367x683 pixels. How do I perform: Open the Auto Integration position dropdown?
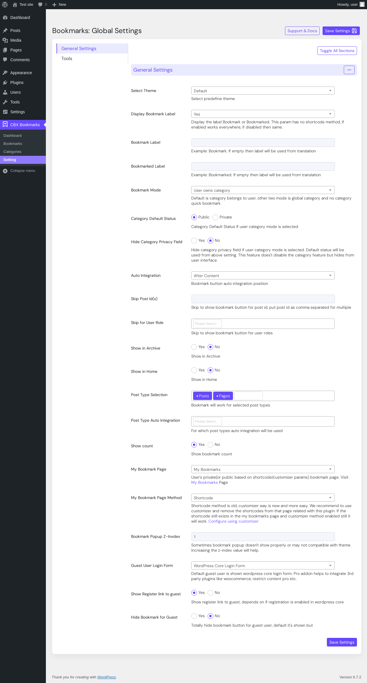tap(263, 276)
